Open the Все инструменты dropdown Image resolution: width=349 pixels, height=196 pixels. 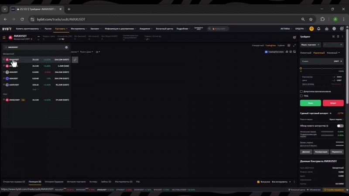281,182
